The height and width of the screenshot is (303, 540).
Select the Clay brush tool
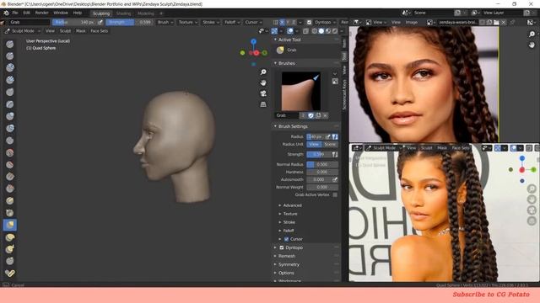tap(9, 67)
